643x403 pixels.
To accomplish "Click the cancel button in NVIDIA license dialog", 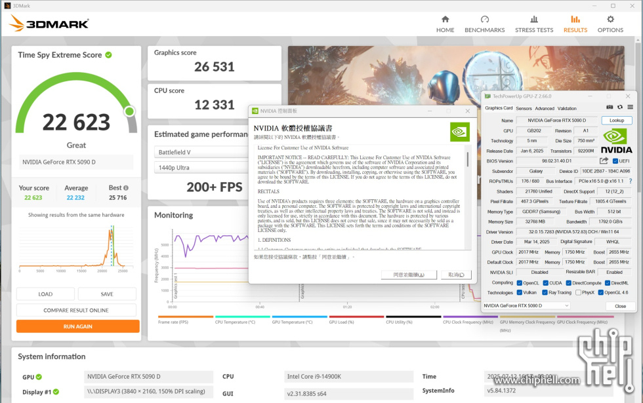I will coord(457,275).
